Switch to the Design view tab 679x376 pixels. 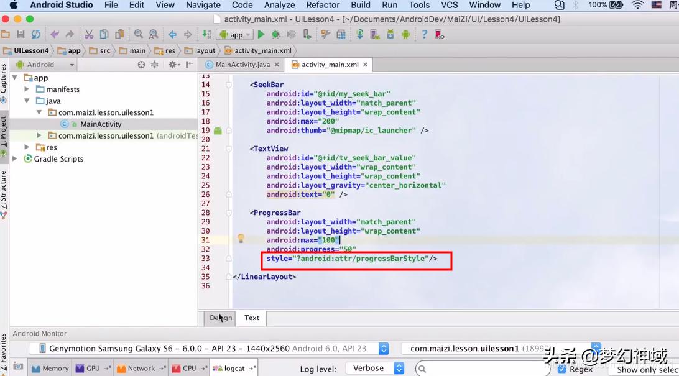pos(221,318)
